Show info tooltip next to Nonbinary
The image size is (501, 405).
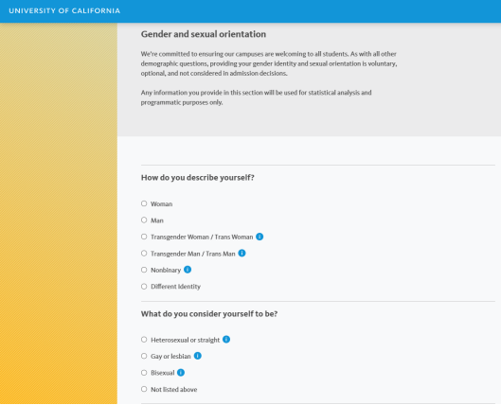[x=188, y=270]
